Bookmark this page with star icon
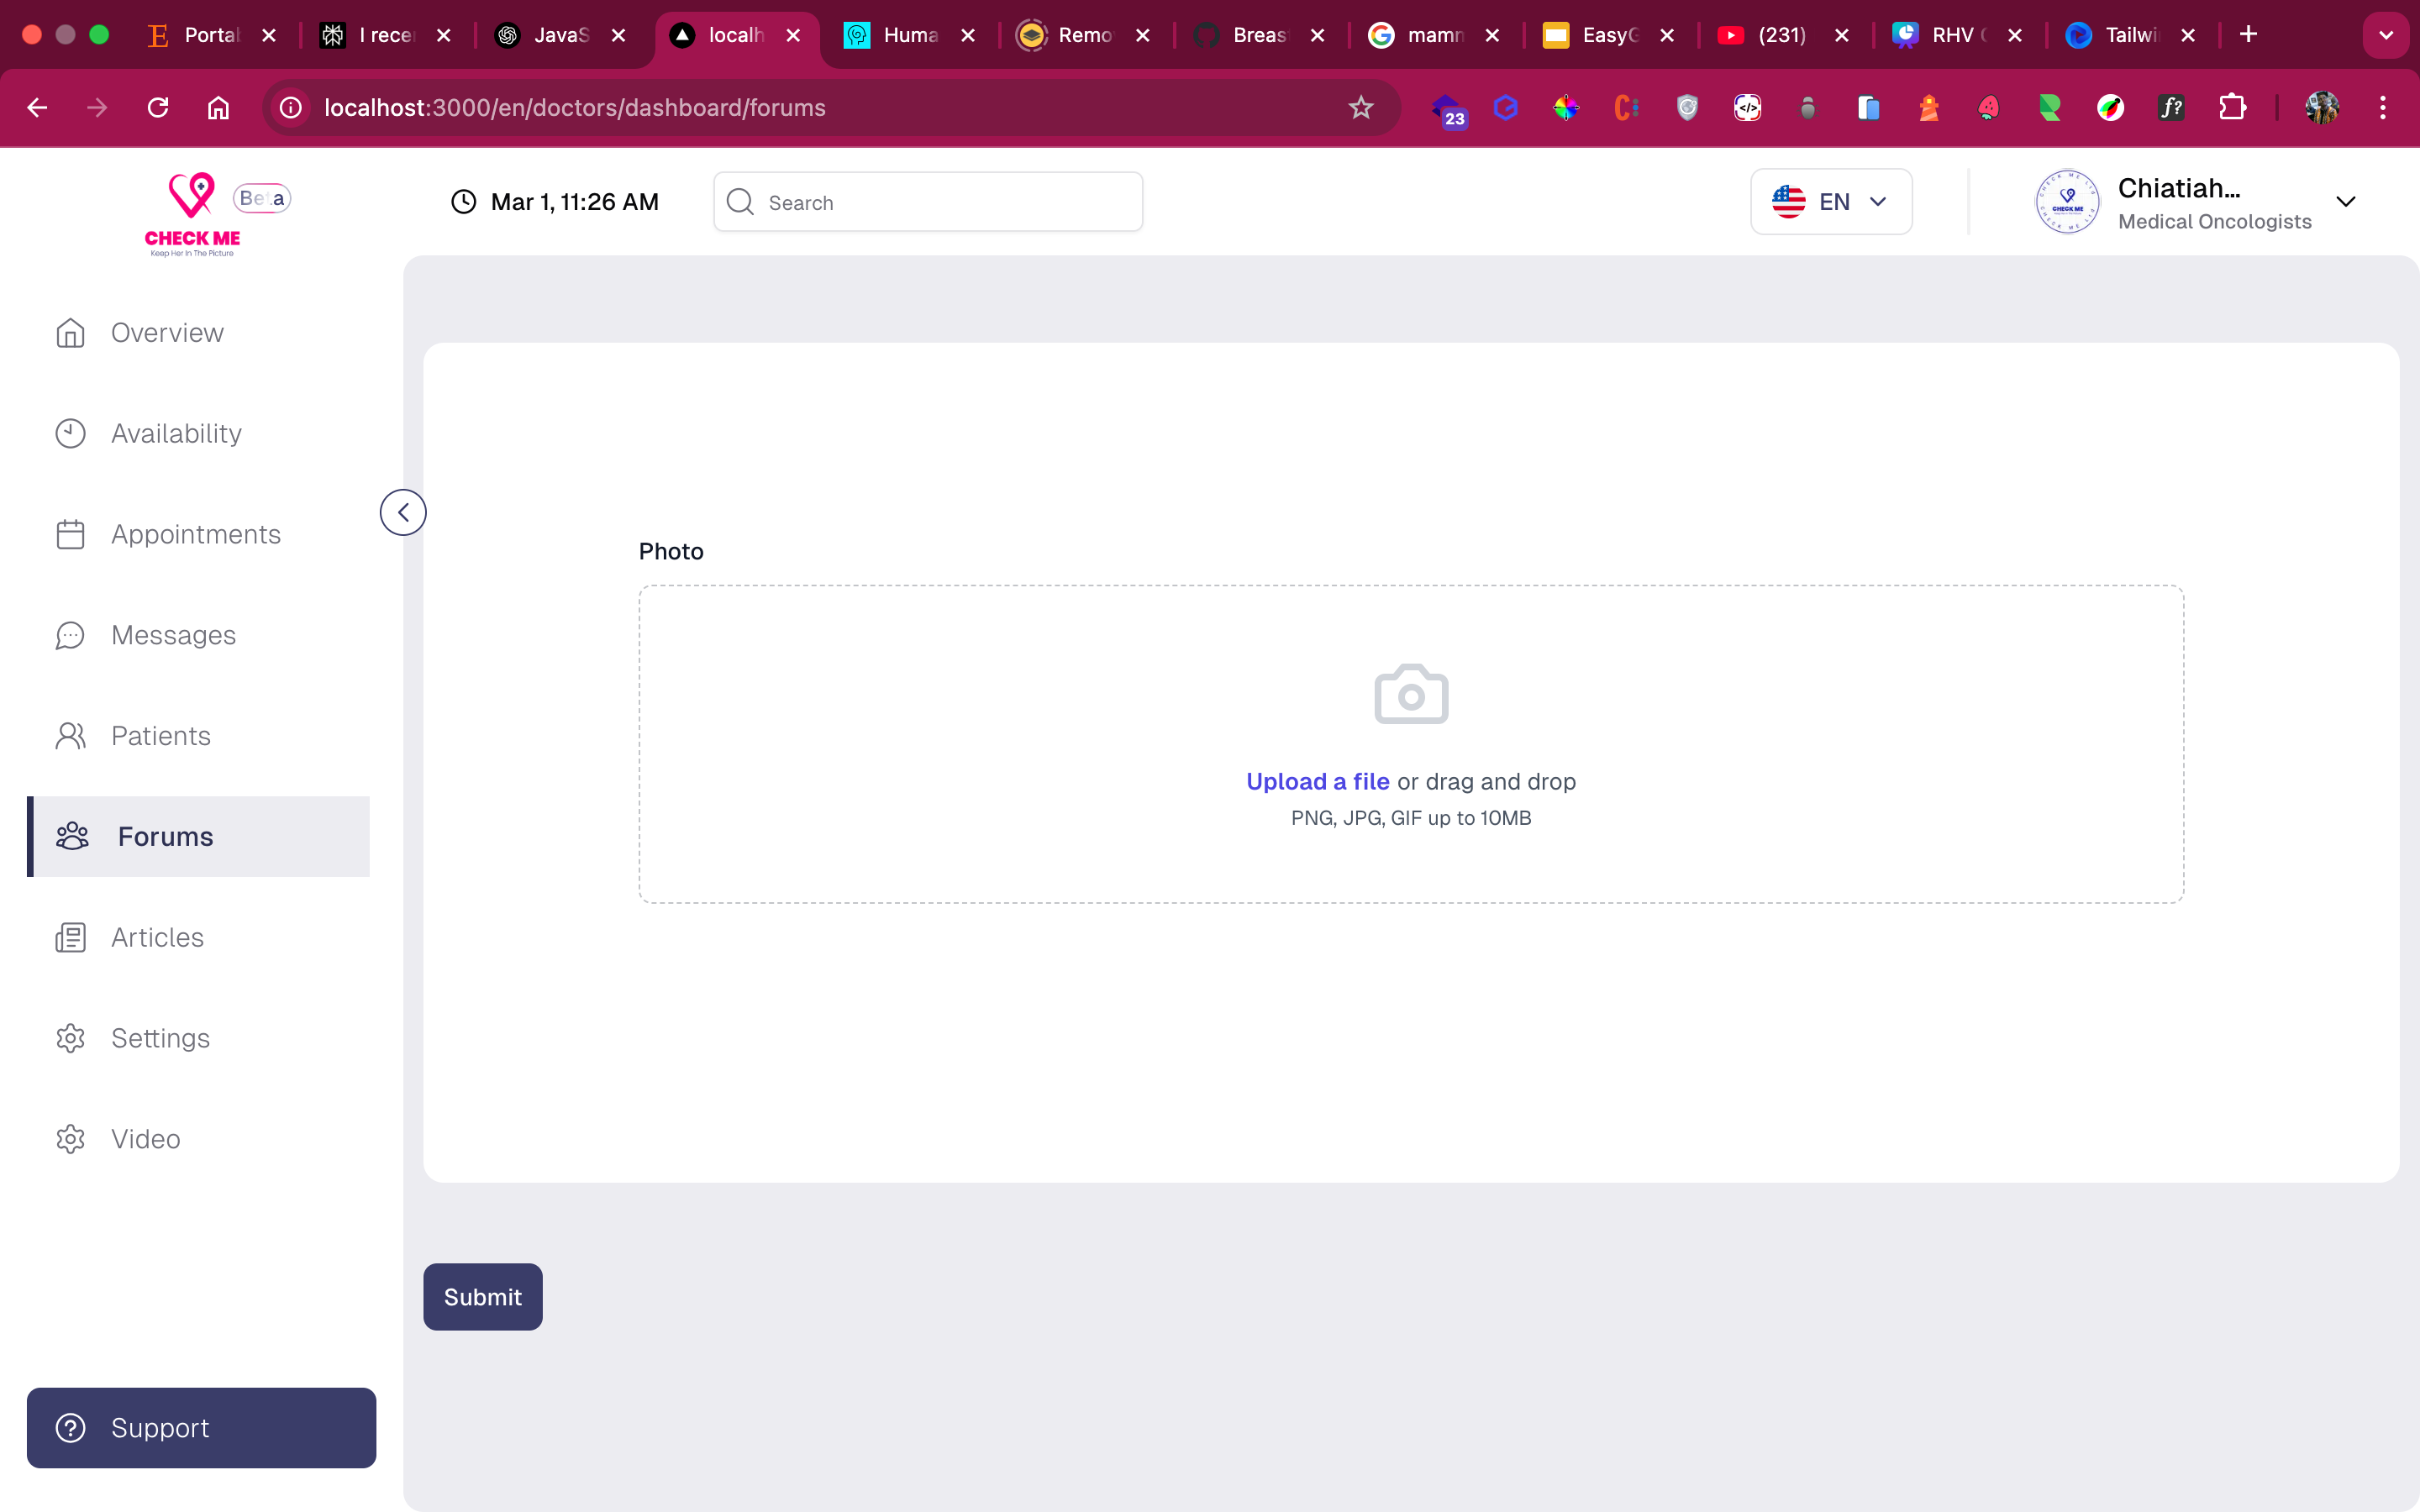This screenshot has width=2420, height=1512. (1360, 108)
